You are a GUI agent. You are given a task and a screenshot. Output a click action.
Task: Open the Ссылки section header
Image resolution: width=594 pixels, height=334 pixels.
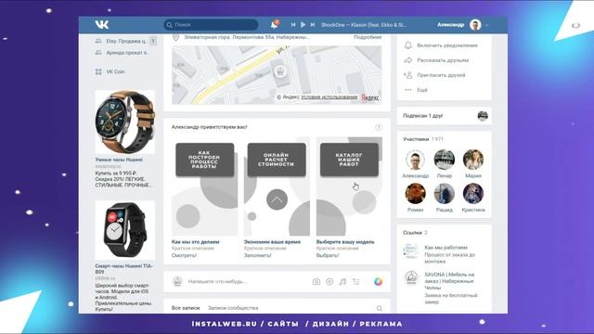[415, 233]
